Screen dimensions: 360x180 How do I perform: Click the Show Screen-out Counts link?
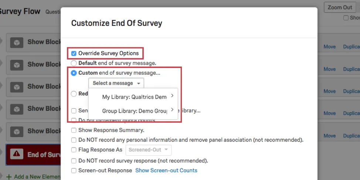[166, 170]
